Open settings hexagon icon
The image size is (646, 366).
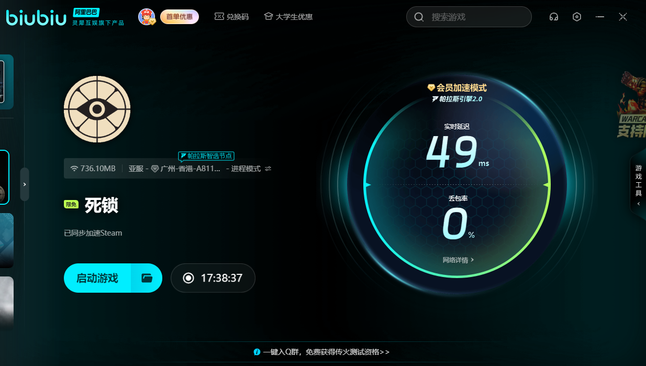point(576,17)
